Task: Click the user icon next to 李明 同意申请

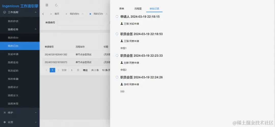Action: pos(122,84)
